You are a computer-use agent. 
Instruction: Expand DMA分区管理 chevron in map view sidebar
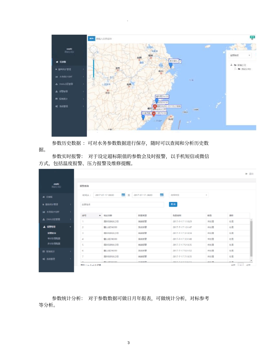click(x=83, y=84)
